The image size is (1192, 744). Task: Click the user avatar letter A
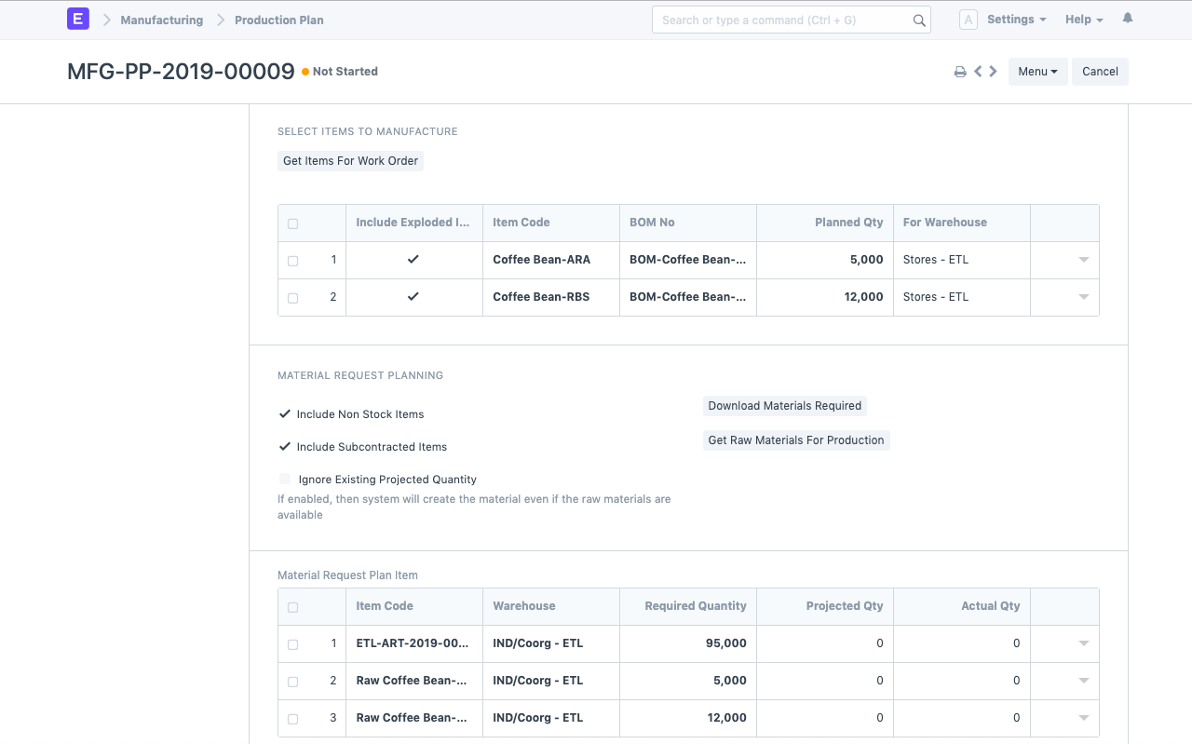click(968, 20)
